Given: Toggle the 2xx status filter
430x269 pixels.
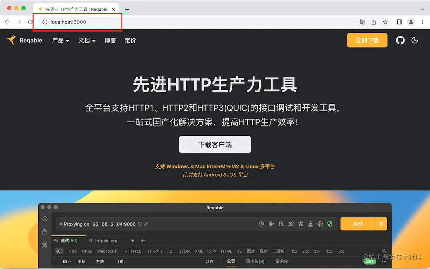Looking at the screenshot, I should tap(306, 251).
